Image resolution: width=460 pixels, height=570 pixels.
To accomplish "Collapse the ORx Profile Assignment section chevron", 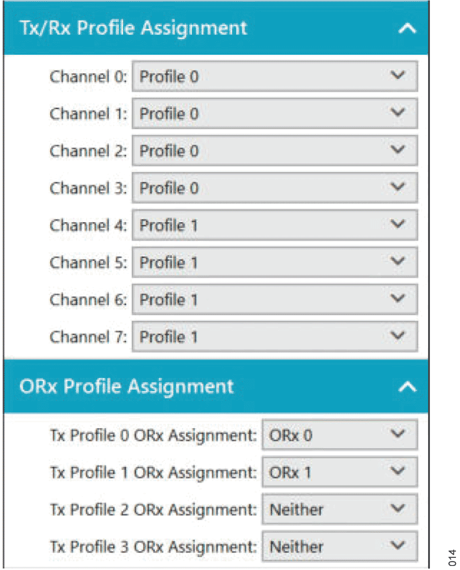I will click(x=407, y=387).
